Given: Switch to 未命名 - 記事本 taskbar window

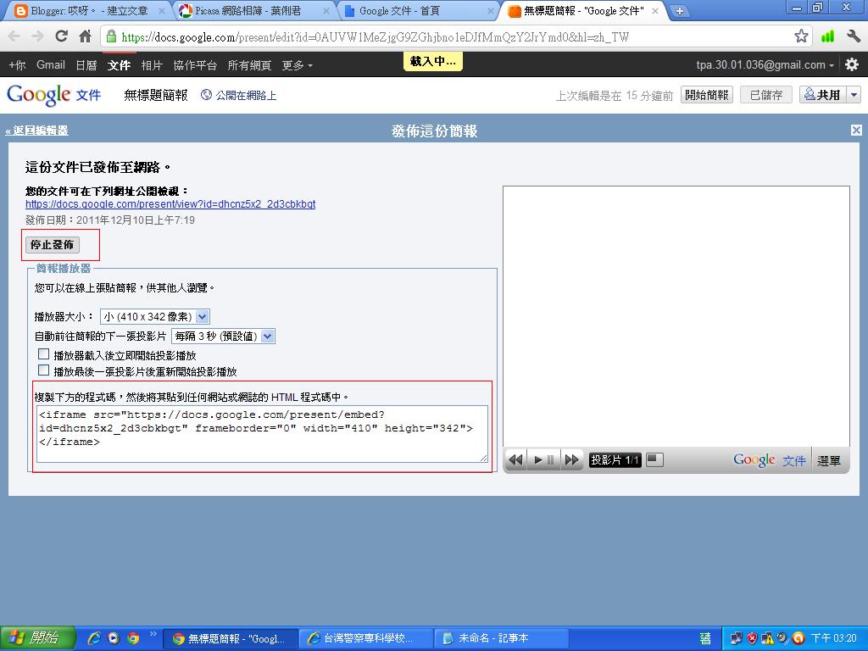Looking at the screenshot, I should (x=501, y=638).
